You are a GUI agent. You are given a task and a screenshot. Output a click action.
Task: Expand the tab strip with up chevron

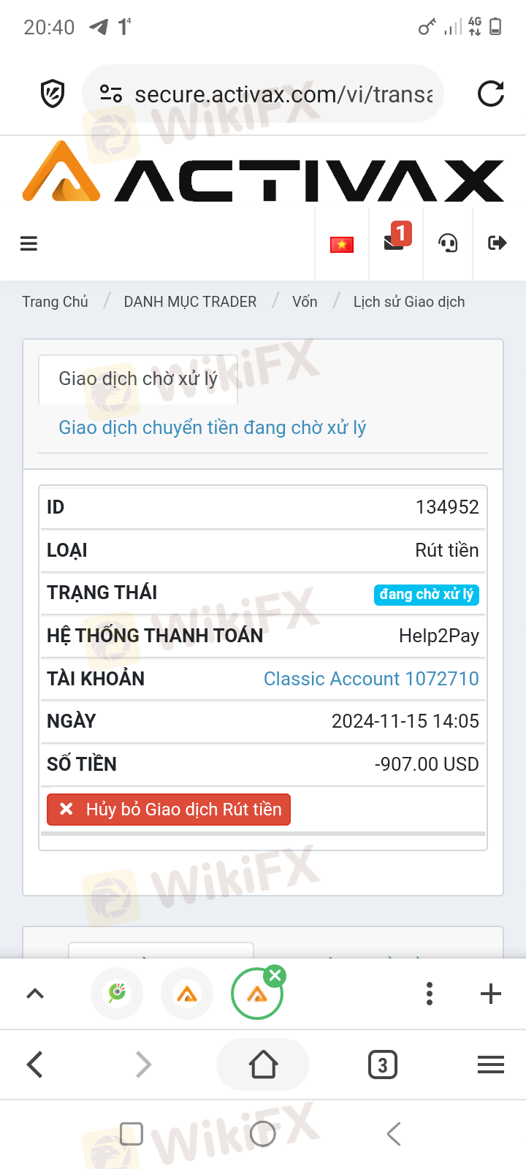[35, 994]
